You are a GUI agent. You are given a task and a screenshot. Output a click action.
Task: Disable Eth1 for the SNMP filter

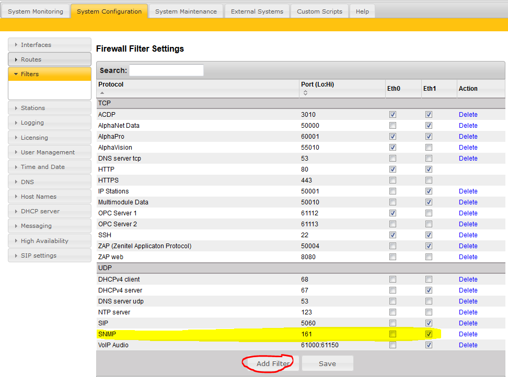click(x=429, y=334)
